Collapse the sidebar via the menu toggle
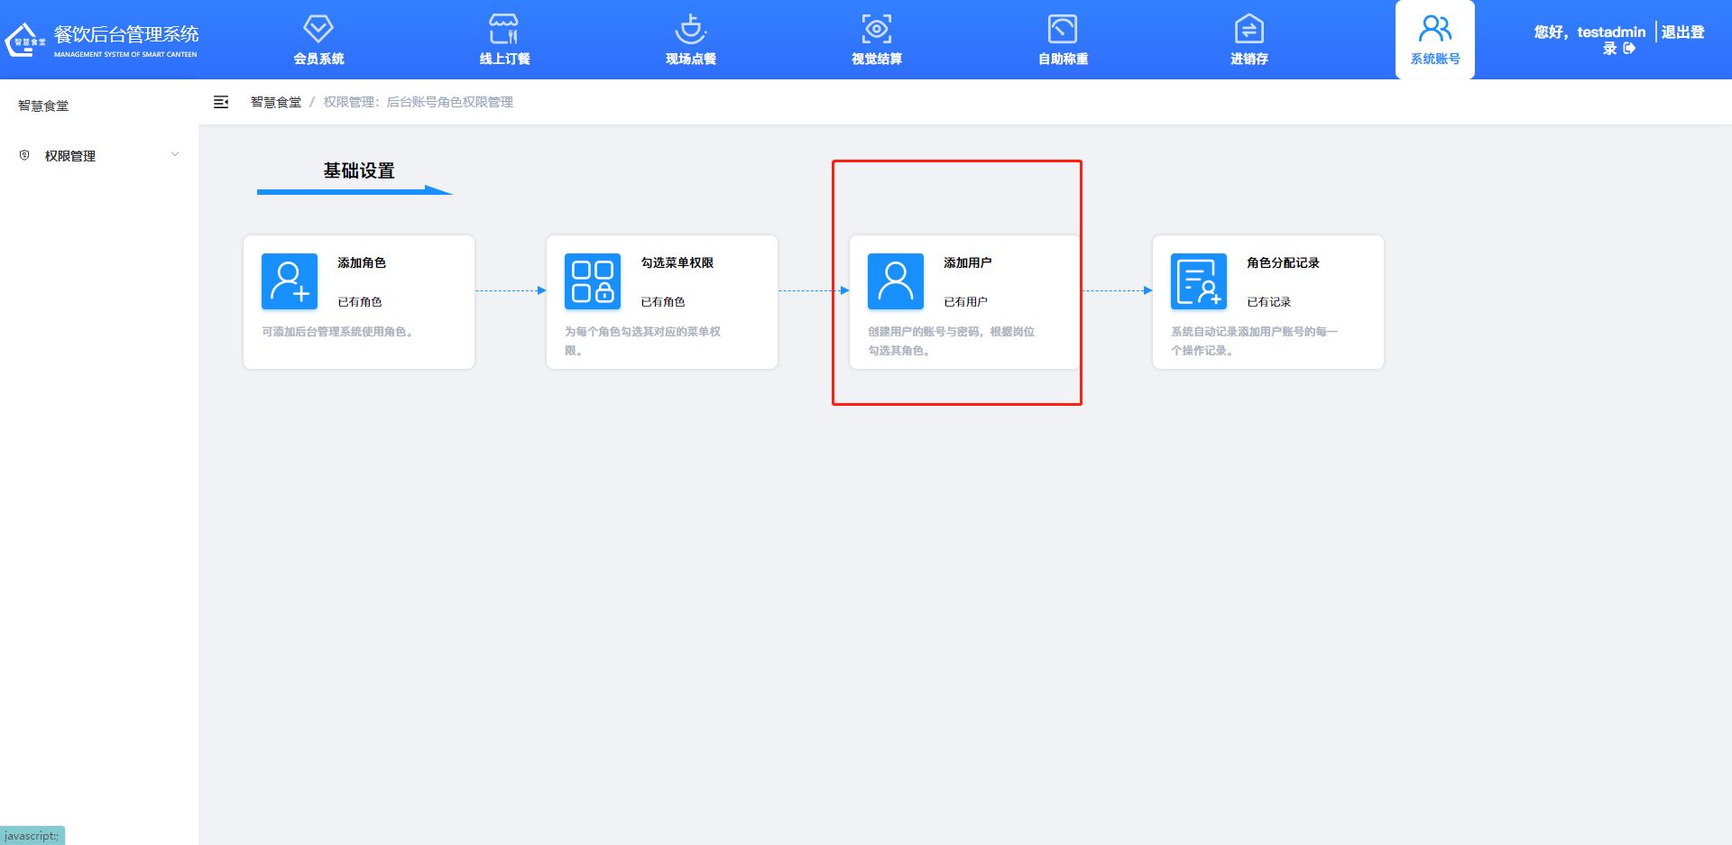 [x=220, y=102]
